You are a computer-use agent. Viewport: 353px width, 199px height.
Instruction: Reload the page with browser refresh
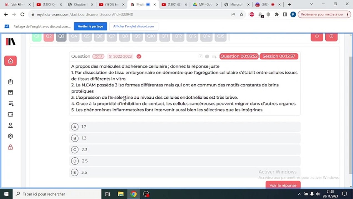tap(22, 14)
